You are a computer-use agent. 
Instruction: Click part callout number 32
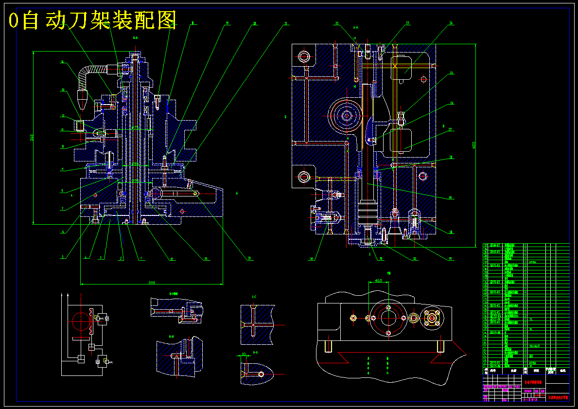pos(416,259)
